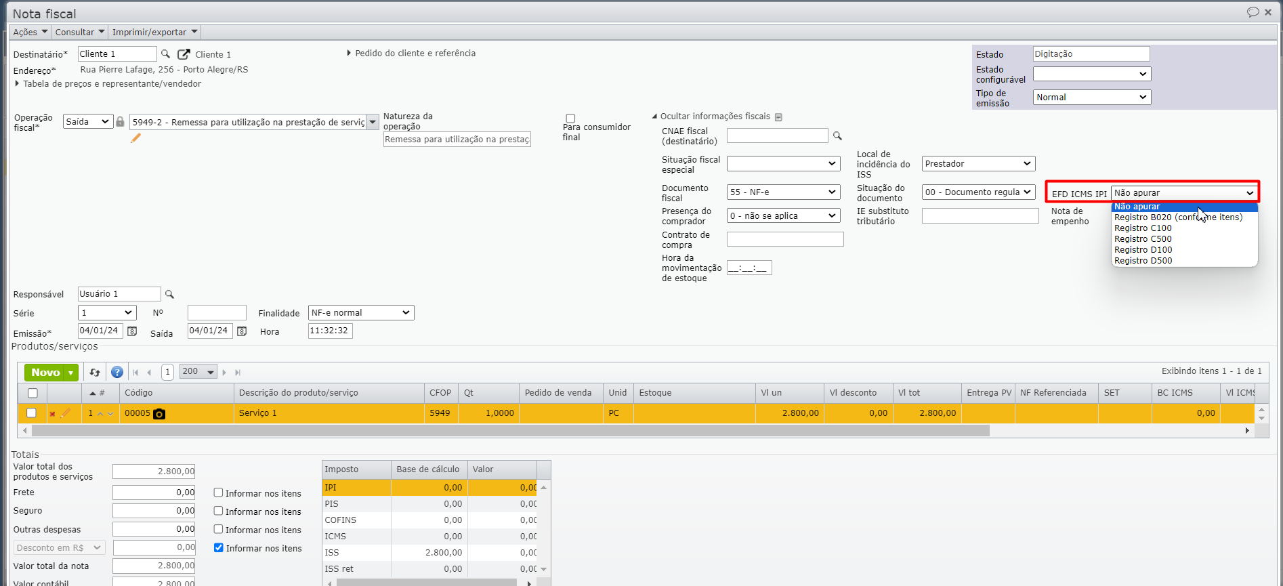This screenshot has height=586, width=1283.
Task: Open the Imprimir/exportar menu
Action: [x=154, y=32]
